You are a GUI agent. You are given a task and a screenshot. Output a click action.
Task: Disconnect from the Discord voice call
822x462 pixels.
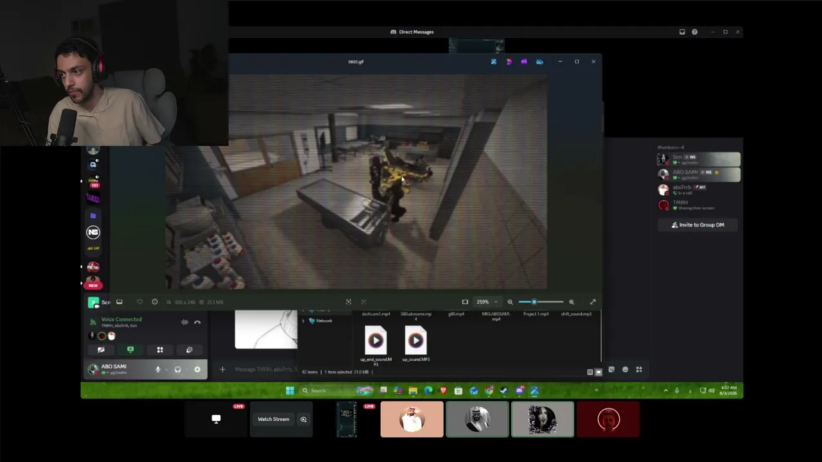pos(197,322)
